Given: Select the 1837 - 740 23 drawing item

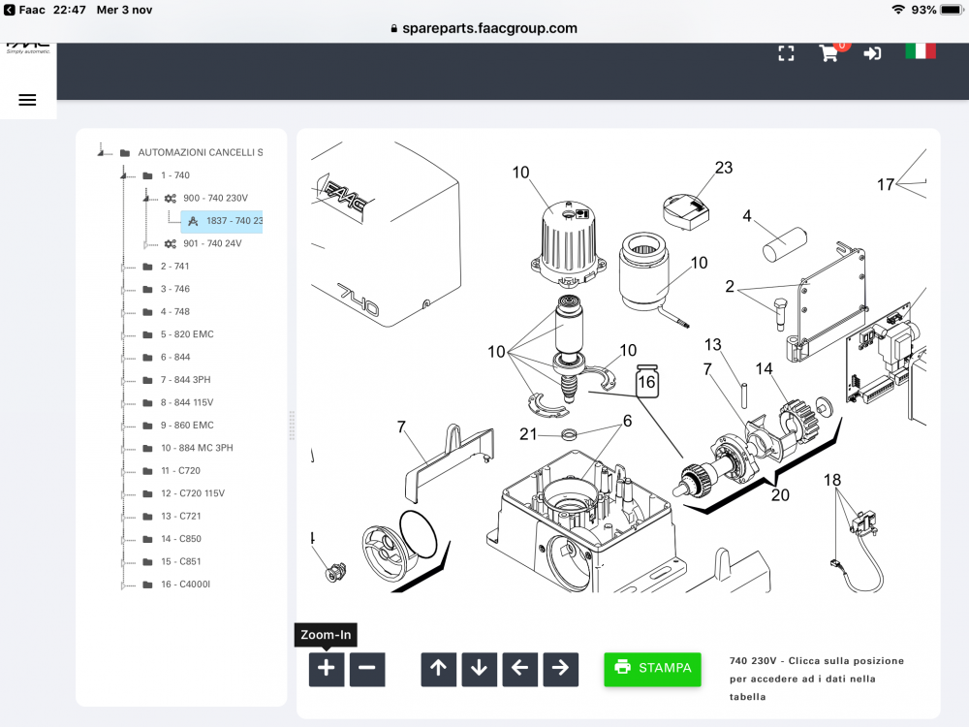Looking at the screenshot, I should pos(222,221).
